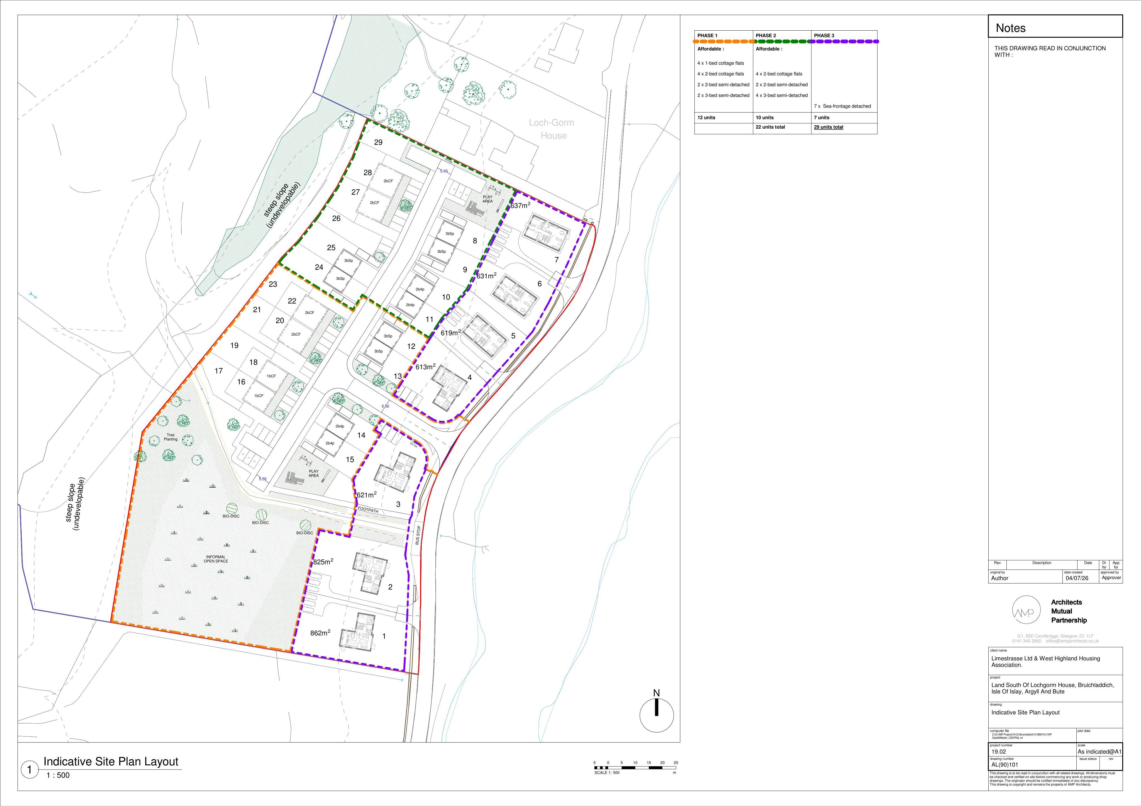Select the circled view number marker

29,770
